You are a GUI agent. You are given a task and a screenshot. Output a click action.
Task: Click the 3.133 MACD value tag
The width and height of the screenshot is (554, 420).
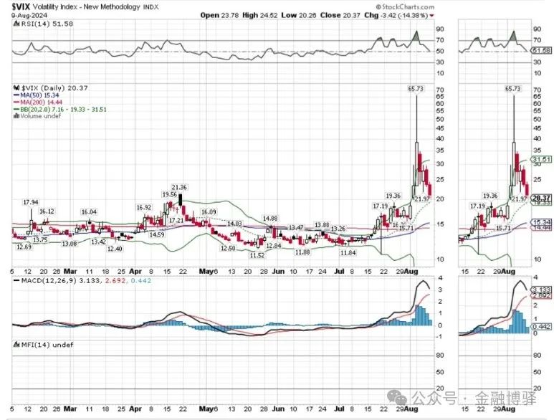coord(542,289)
